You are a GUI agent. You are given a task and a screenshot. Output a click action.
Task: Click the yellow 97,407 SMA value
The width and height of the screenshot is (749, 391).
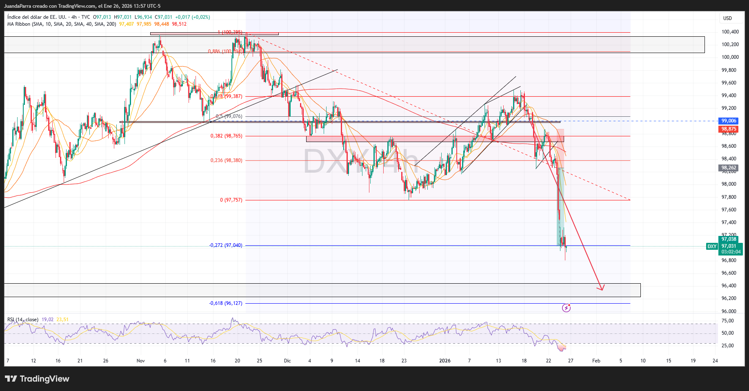coord(126,24)
